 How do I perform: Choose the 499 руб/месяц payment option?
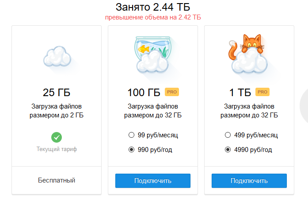(x=228, y=135)
